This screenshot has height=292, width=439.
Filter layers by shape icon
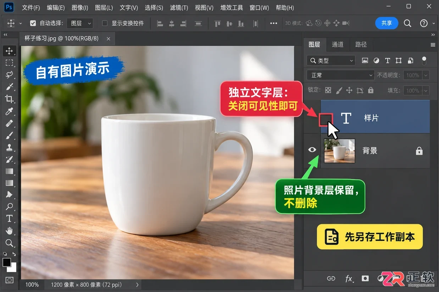tap(399, 61)
